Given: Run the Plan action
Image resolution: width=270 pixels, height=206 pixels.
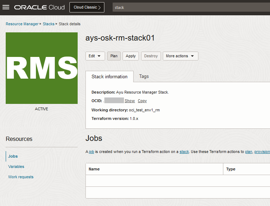Looking at the screenshot, I should pyautogui.click(x=114, y=56).
